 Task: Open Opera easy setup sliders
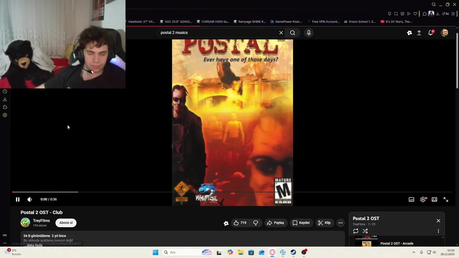pos(453,14)
